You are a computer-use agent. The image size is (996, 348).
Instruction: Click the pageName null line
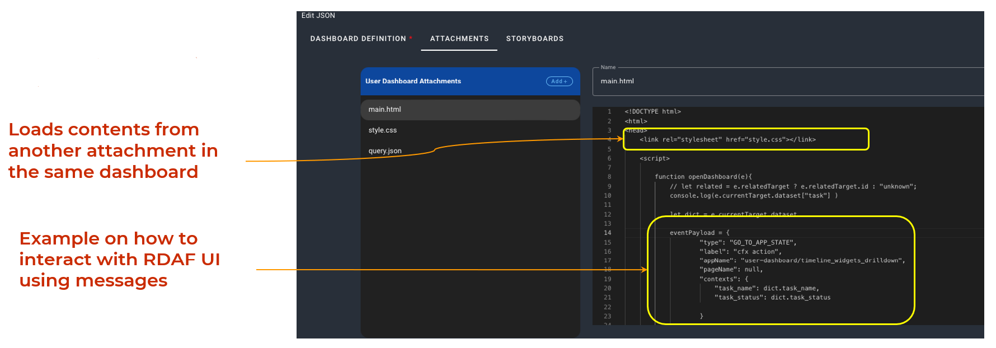731,270
